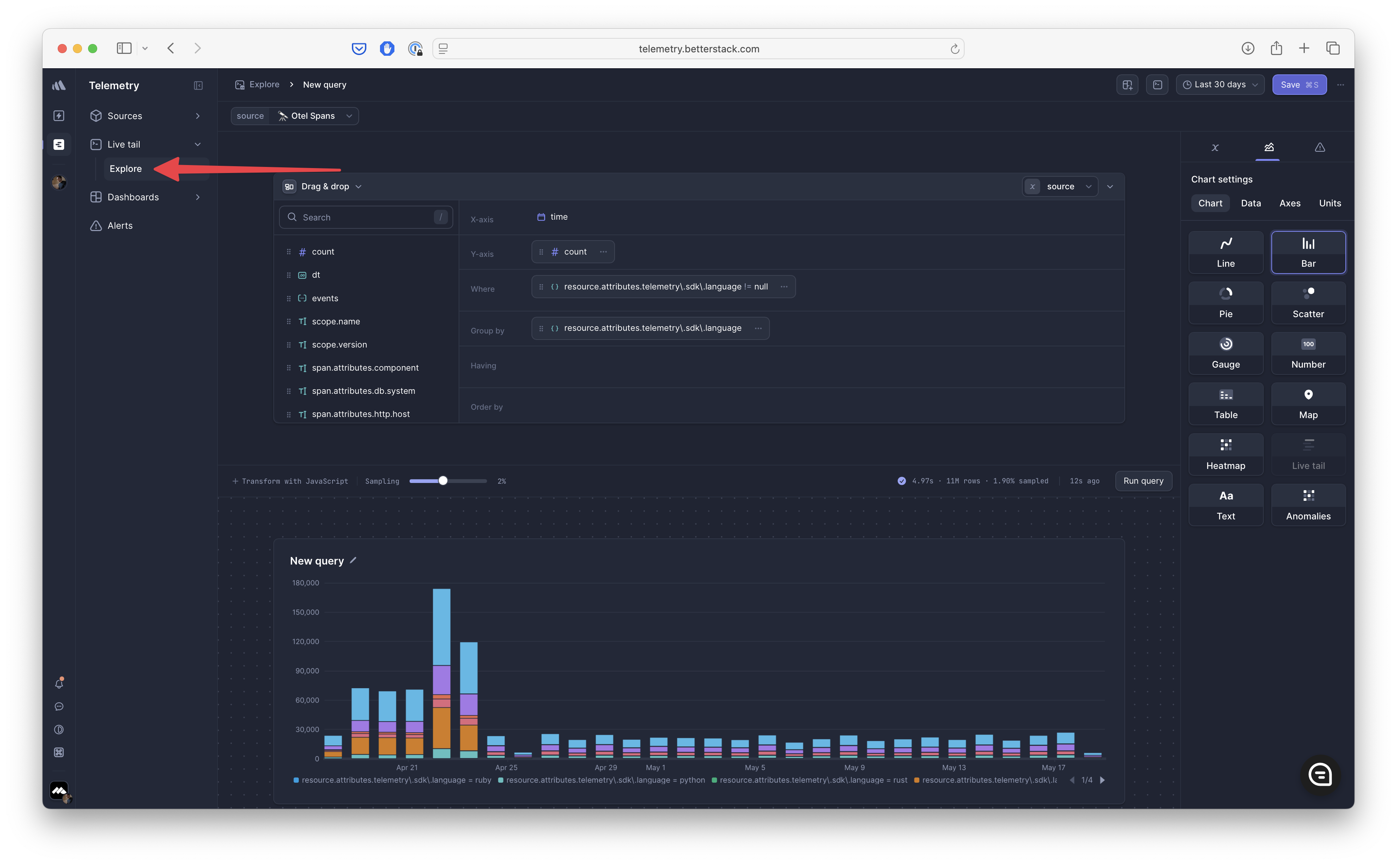Click the Run query button

coord(1143,481)
